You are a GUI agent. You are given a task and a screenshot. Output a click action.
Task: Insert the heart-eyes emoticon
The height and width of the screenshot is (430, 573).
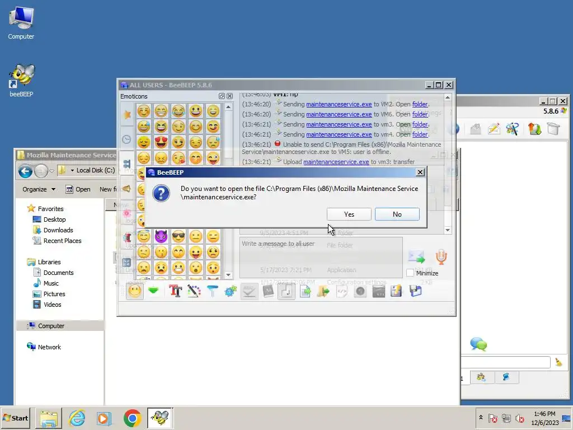click(x=161, y=142)
